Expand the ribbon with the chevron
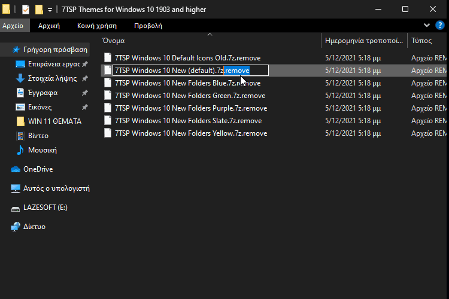This screenshot has height=299, width=449. 427,25
